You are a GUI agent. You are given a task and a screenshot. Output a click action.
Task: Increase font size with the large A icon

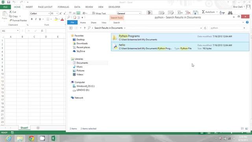[x=61, y=13]
